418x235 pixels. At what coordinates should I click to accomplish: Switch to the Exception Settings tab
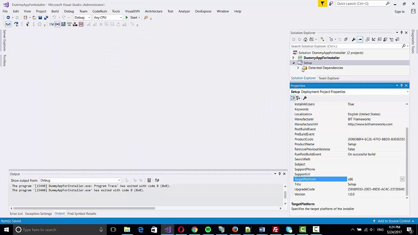[39, 213]
